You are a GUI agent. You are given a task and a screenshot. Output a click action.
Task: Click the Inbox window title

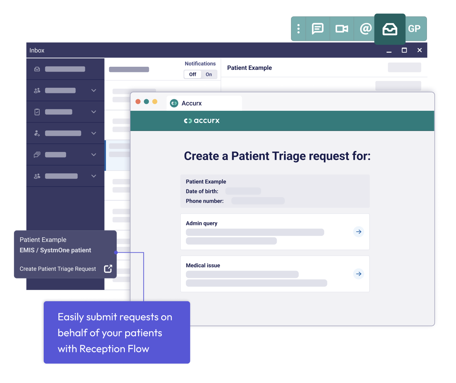click(37, 50)
